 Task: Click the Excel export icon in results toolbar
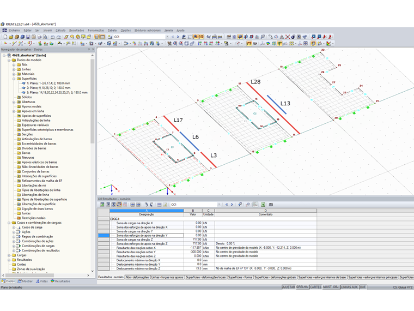(263, 205)
